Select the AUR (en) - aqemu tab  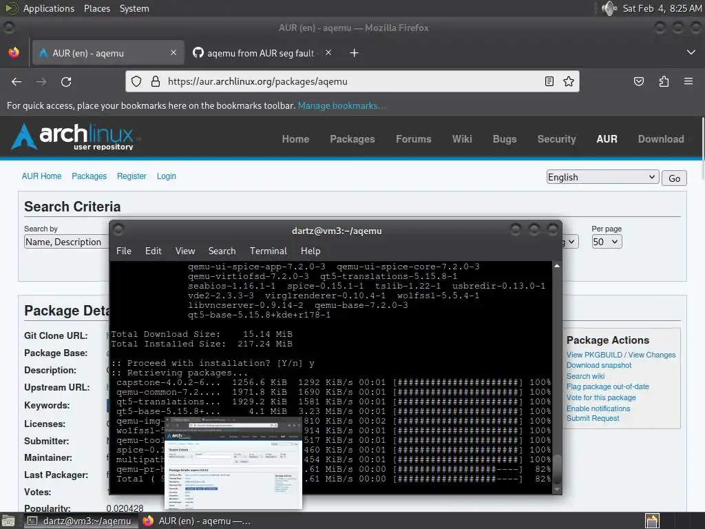(x=108, y=53)
